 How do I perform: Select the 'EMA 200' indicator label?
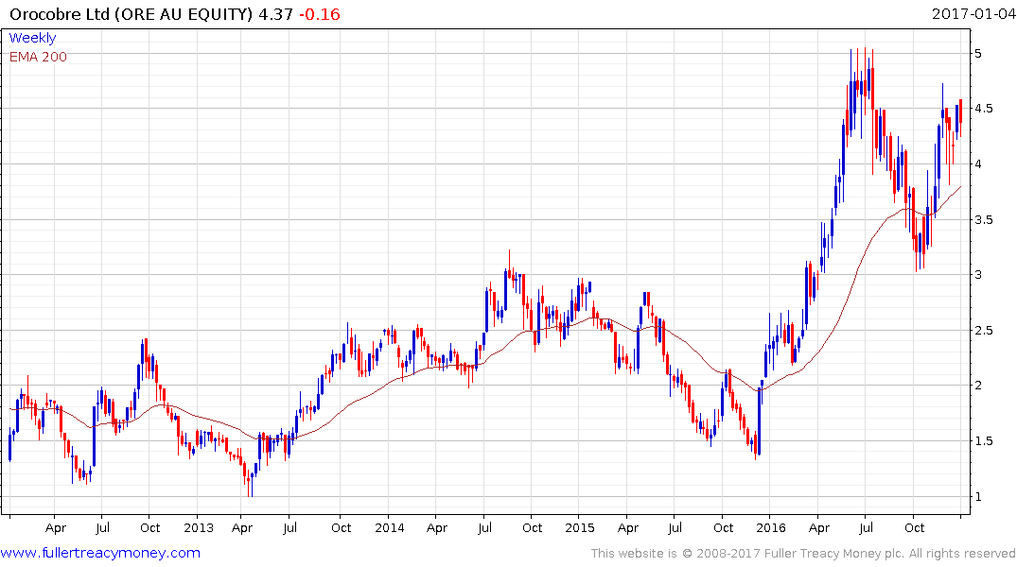click(38, 57)
